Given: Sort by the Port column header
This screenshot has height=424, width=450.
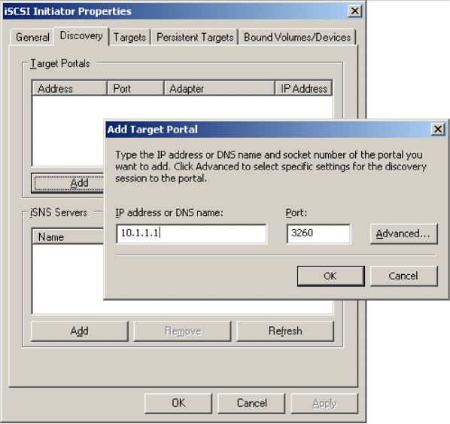Looking at the screenshot, I should coord(135,88).
